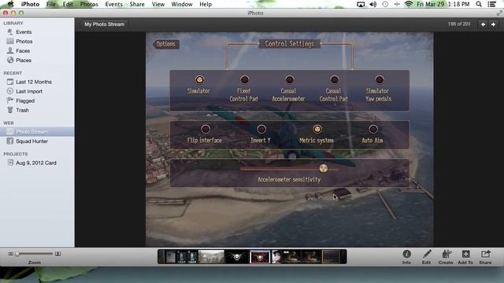Select Casual Accelerometer radio button
Viewport: 504px width, 283px height.
pyautogui.click(x=289, y=79)
